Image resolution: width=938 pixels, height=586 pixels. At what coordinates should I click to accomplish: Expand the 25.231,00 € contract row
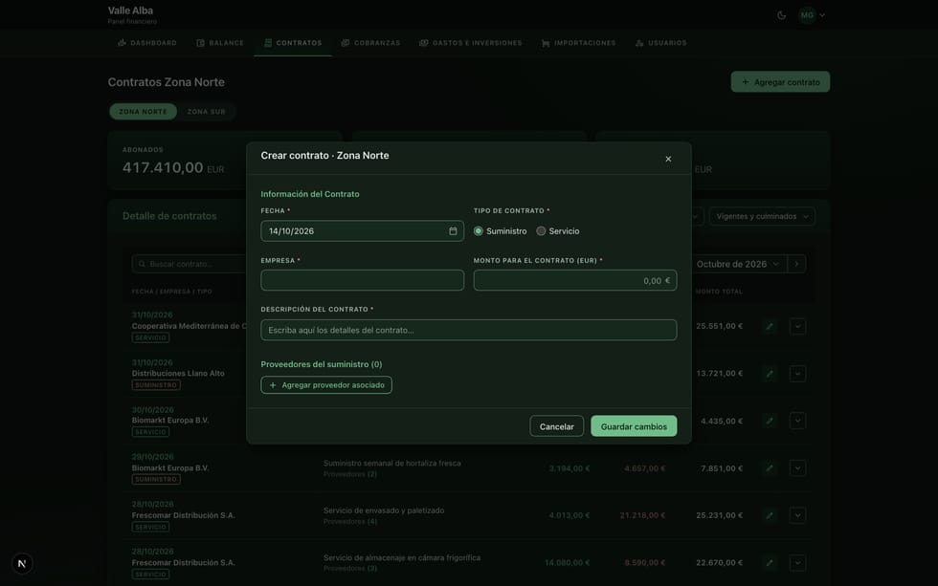pos(797,515)
